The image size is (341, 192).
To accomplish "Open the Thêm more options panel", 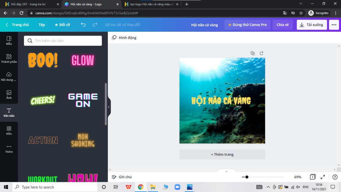I will coord(9,149).
